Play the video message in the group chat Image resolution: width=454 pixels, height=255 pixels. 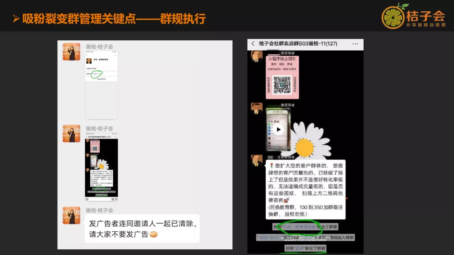click(x=278, y=129)
